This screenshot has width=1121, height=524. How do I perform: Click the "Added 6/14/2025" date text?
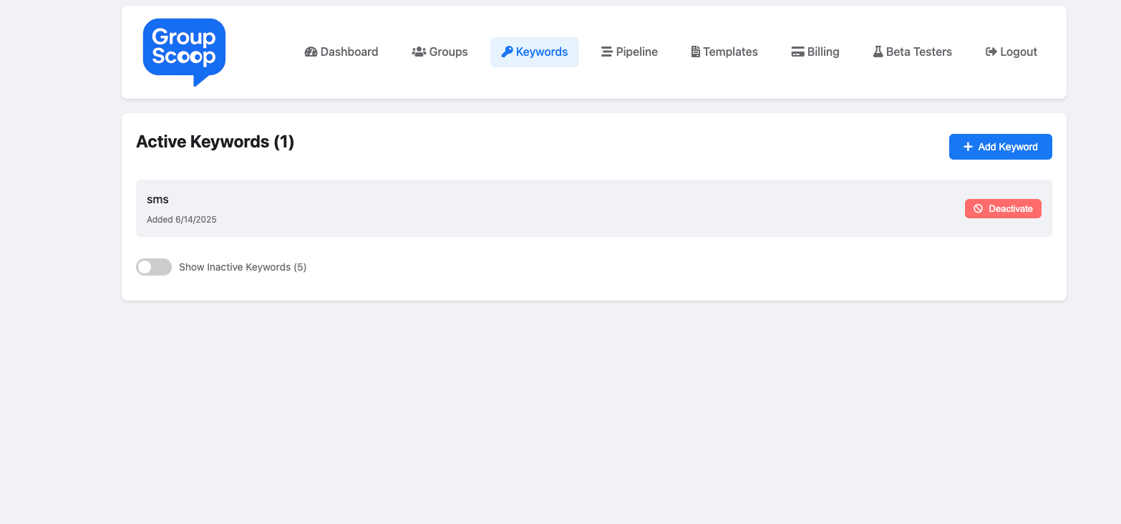[182, 220]
